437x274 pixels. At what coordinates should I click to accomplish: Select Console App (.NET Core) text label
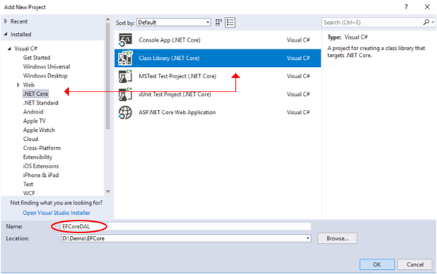[169, 40]
